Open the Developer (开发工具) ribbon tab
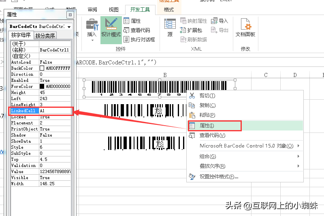This screenshot has width=324, height=216. coord(140,10)
